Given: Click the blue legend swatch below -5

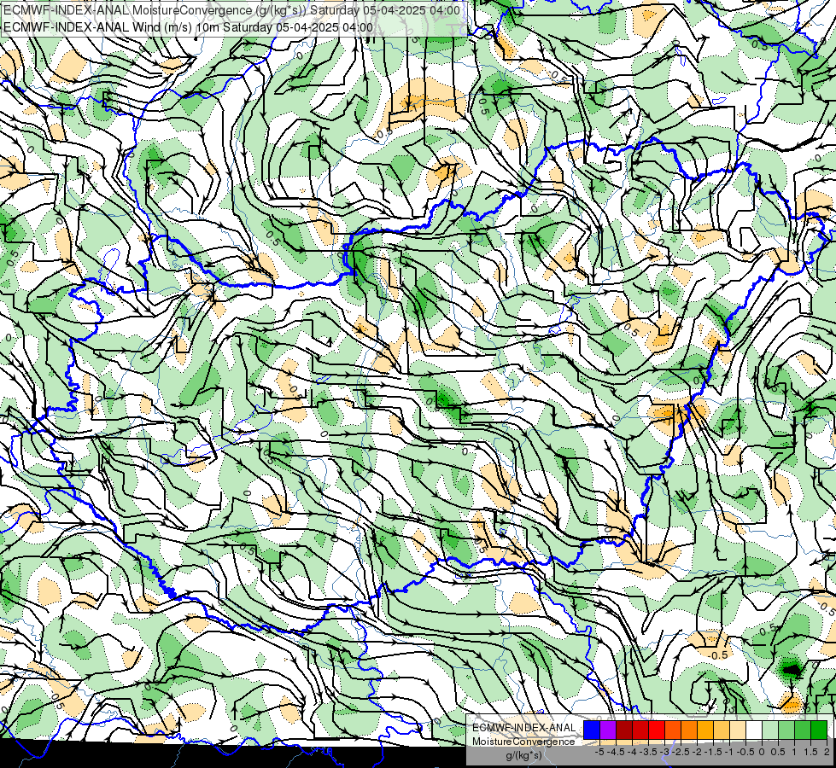Looking at the screenshot, I should [x=592, y=730].
